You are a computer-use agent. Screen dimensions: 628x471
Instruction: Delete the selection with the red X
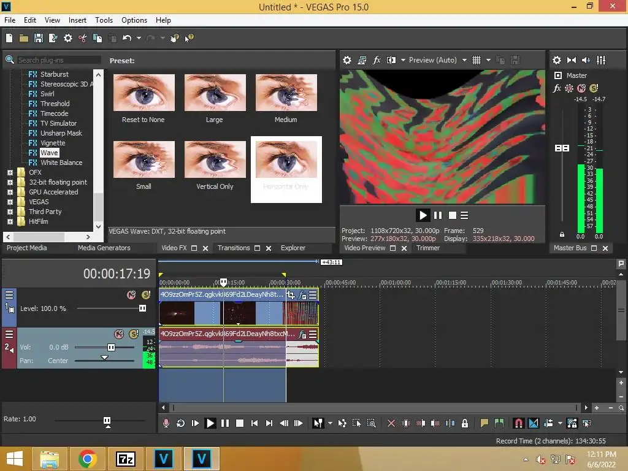pyautogui.click(x=391, y=423)
